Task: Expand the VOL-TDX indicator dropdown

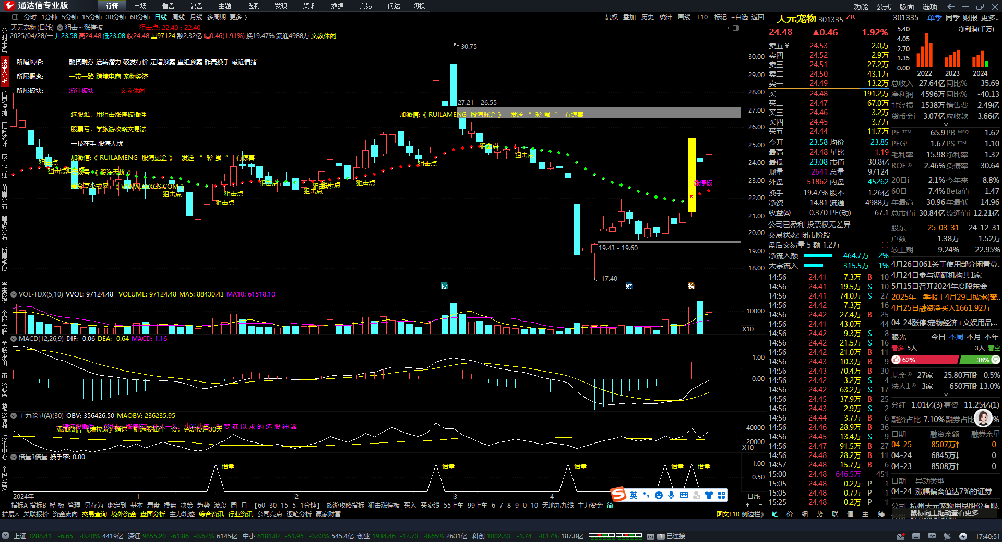Action: coord(14,294)
